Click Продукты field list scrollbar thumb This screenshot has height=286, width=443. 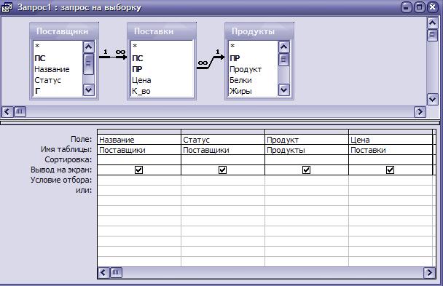(x=284, y=60)
